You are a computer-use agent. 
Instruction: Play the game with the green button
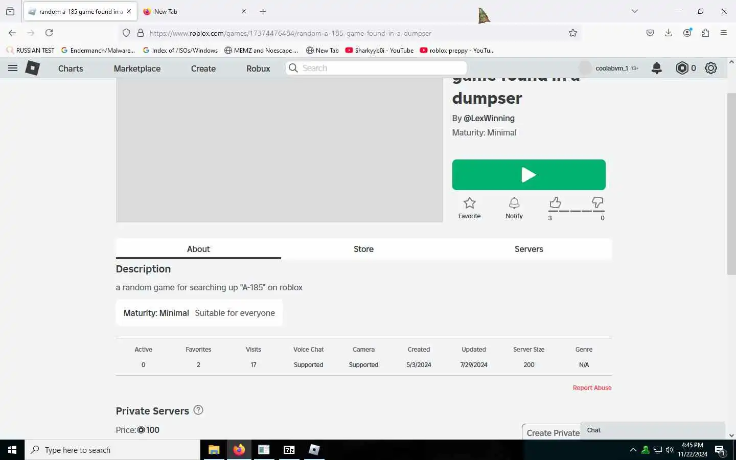[x=528, y=175]
